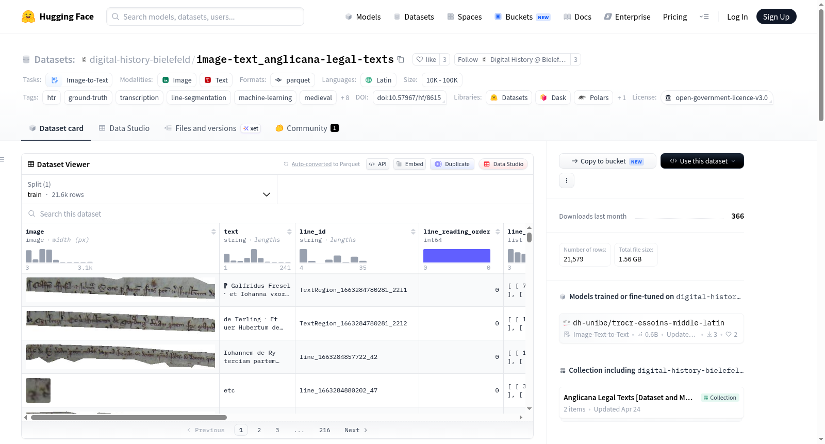The width and height of the screenshot is (825, 444).
Task: Click the Search models input field
Action: click(x=205, y=17)
